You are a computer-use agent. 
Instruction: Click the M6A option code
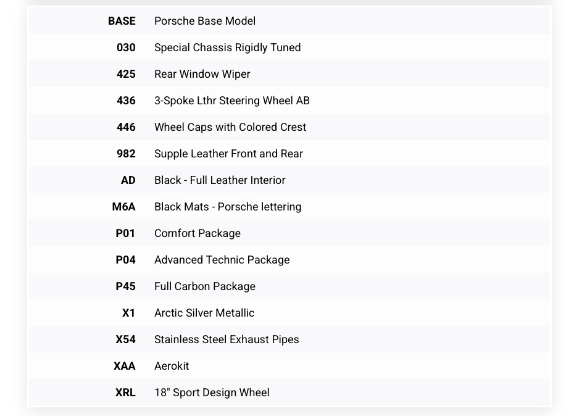pos(123,207)
